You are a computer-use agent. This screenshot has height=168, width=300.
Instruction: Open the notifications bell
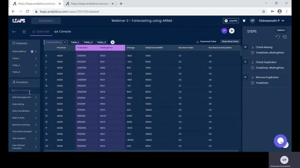point(244,21)
